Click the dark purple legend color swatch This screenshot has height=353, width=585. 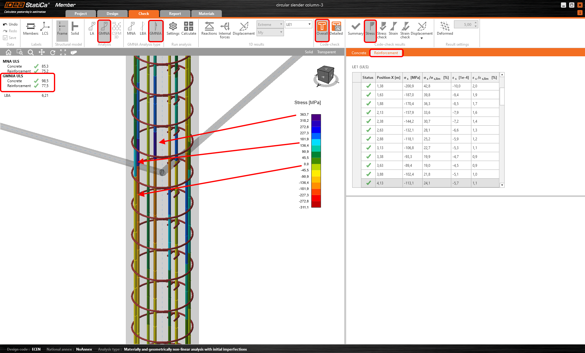(316, 117)
